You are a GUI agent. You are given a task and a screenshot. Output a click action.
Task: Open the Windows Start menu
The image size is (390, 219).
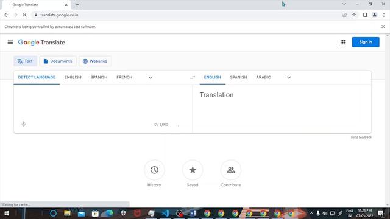click(x=7, y=214)
